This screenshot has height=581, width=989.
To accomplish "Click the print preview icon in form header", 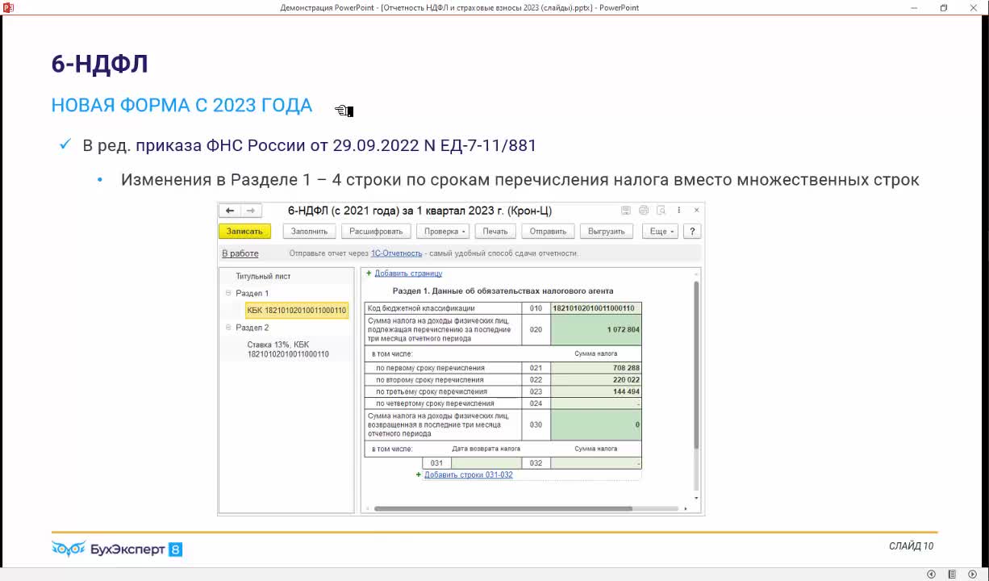I will coord(661,211).
